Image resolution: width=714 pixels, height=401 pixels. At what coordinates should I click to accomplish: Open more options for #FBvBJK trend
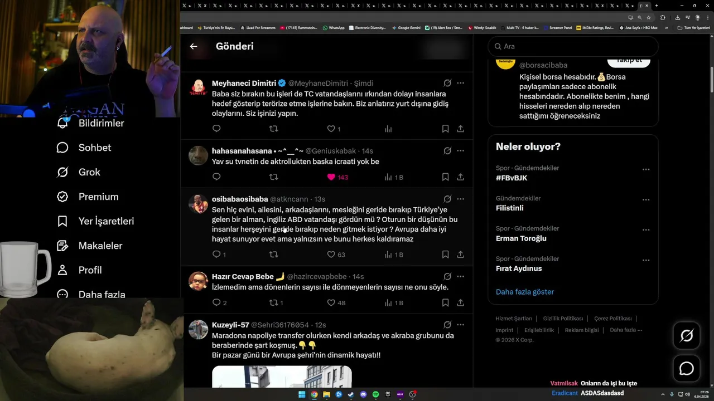coord(646,169)
